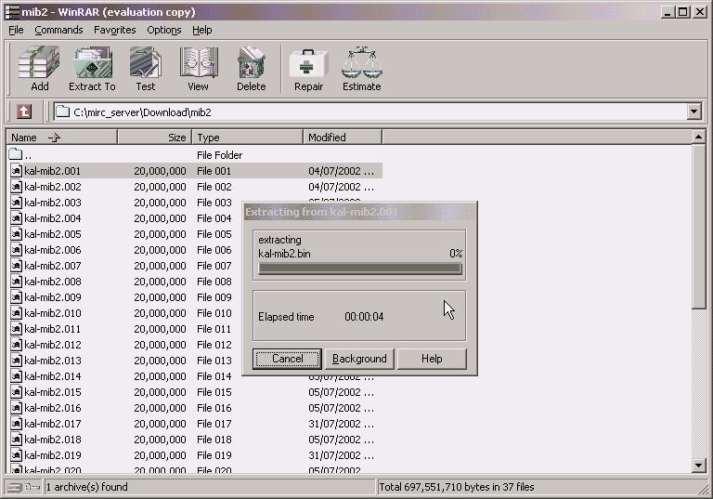
Task: Maximize the WinRAR window
Action: (683, 12)
